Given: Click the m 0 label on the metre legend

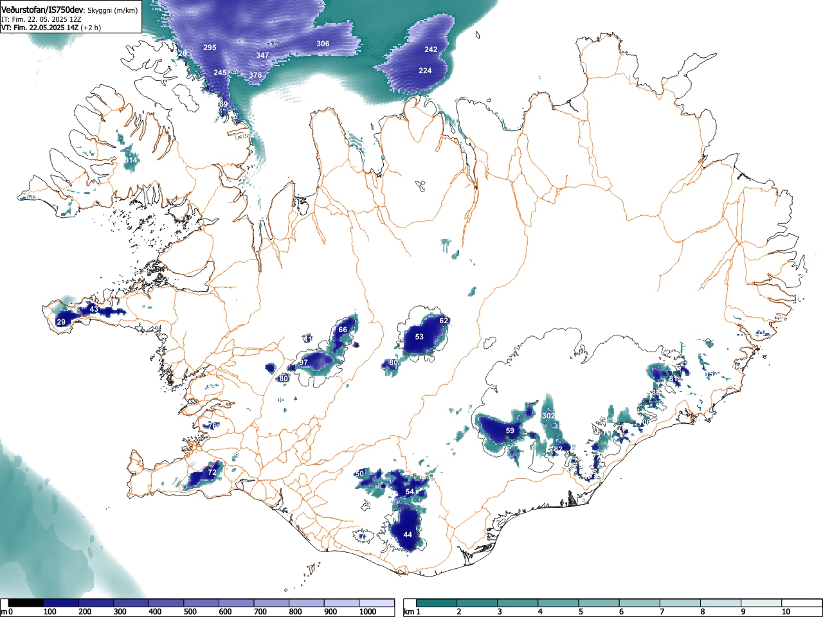Looking at the screenshot, I should [x=7, y=612].
